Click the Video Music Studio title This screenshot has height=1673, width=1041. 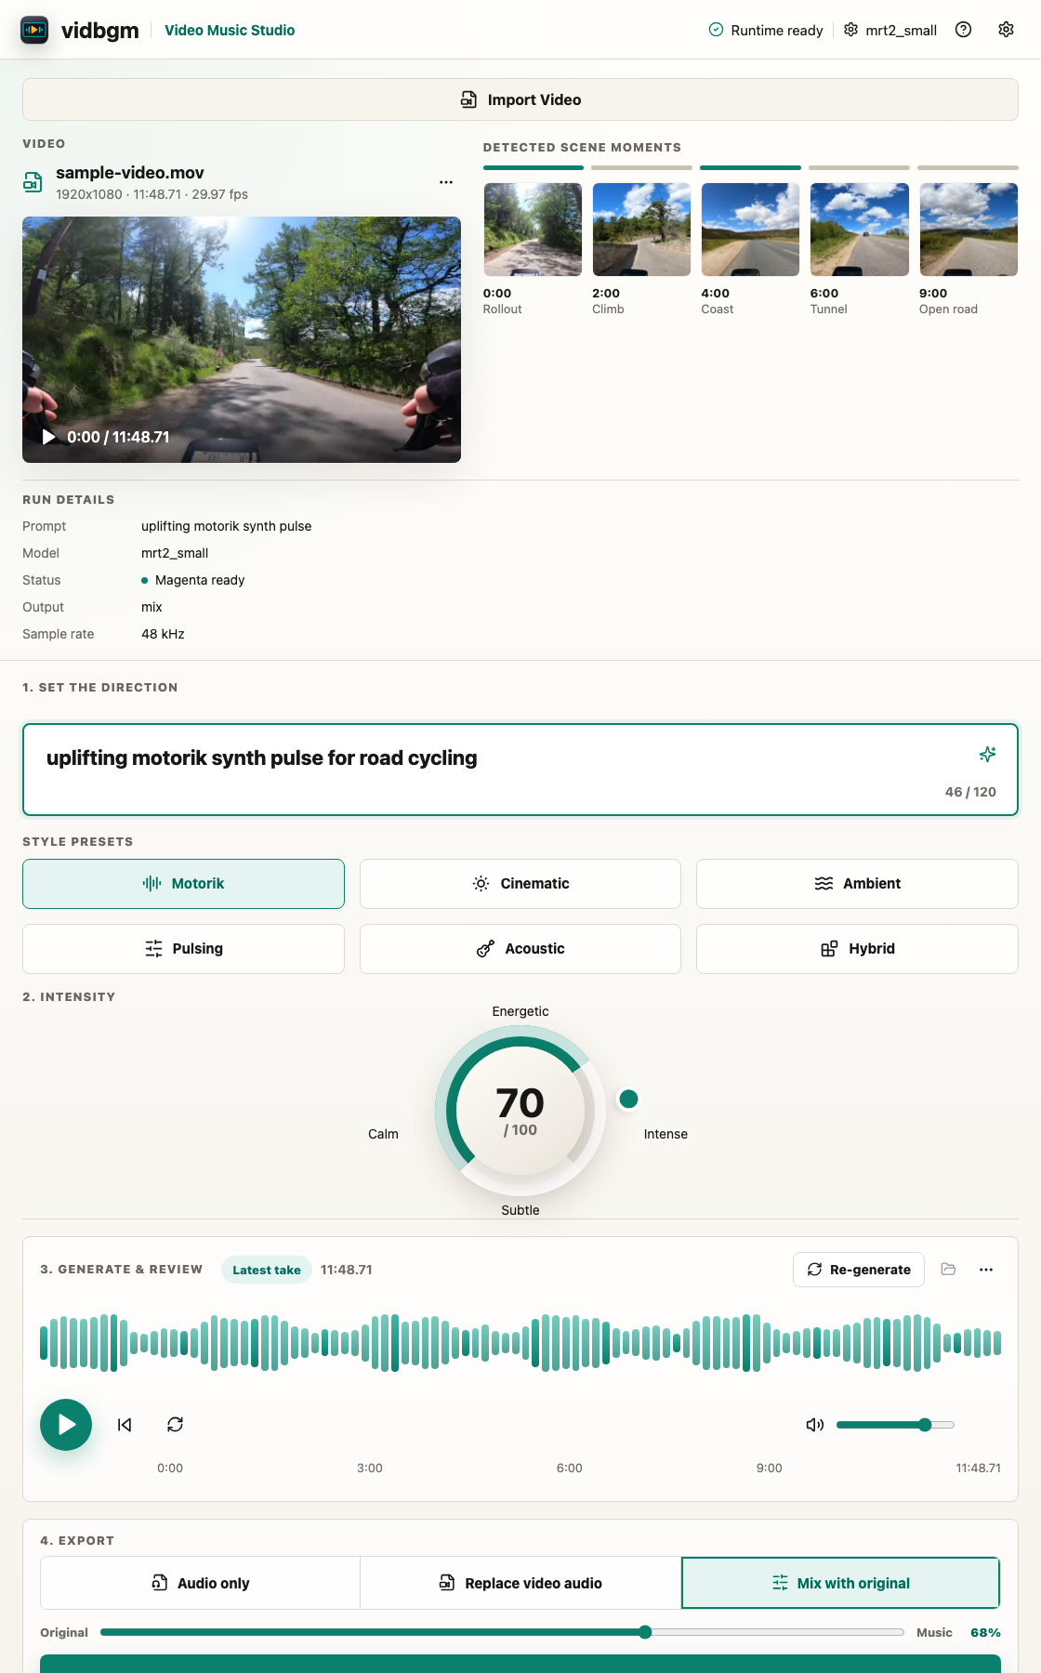pyautogui.click(x=230, y=30)
